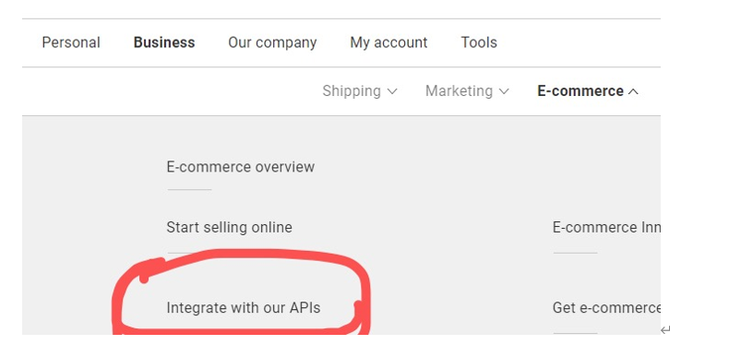Screen dimensions: 753x345
Task: Open the E-commerce overview link
Action: 241,167
